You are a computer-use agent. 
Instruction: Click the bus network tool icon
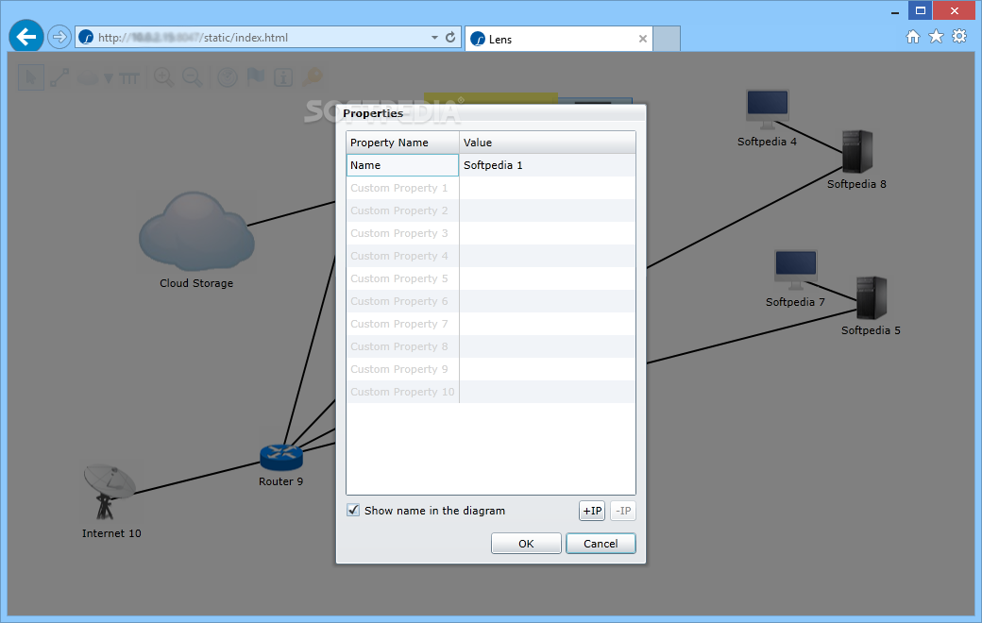tap(129, 78)
